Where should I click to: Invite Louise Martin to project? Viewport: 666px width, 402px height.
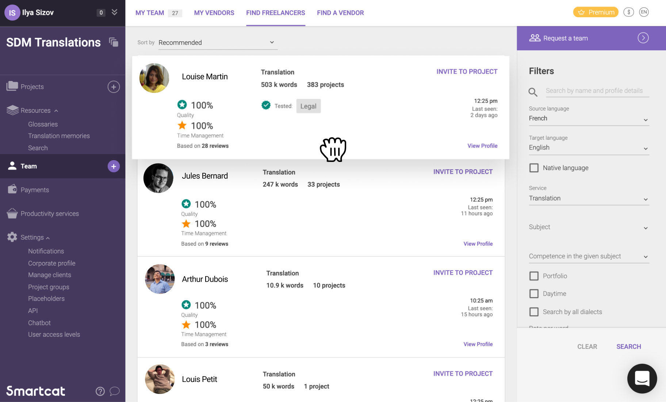pyautogui.click(x=467, y=71)
